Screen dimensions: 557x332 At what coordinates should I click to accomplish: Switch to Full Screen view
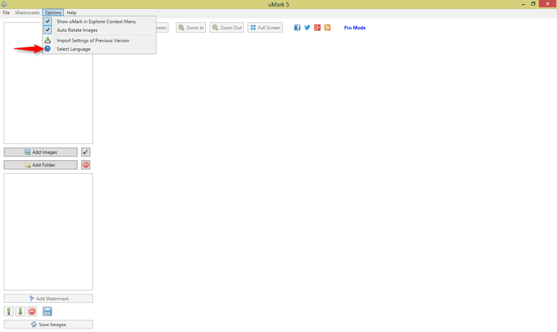(x=265, y=28)
